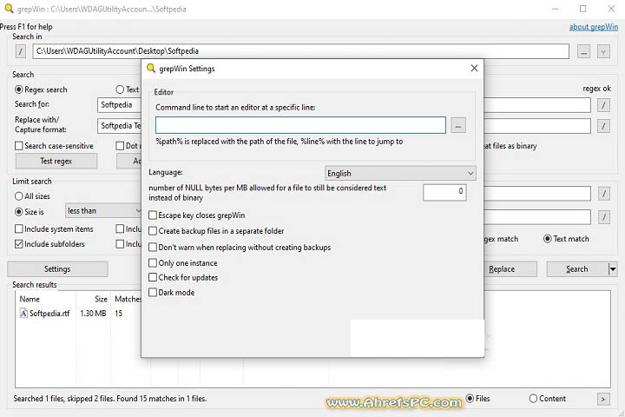This screenshot has width=625, height=417.
Task: Click the grepWin magnifier icon in main window title
Action: [9, 9]
